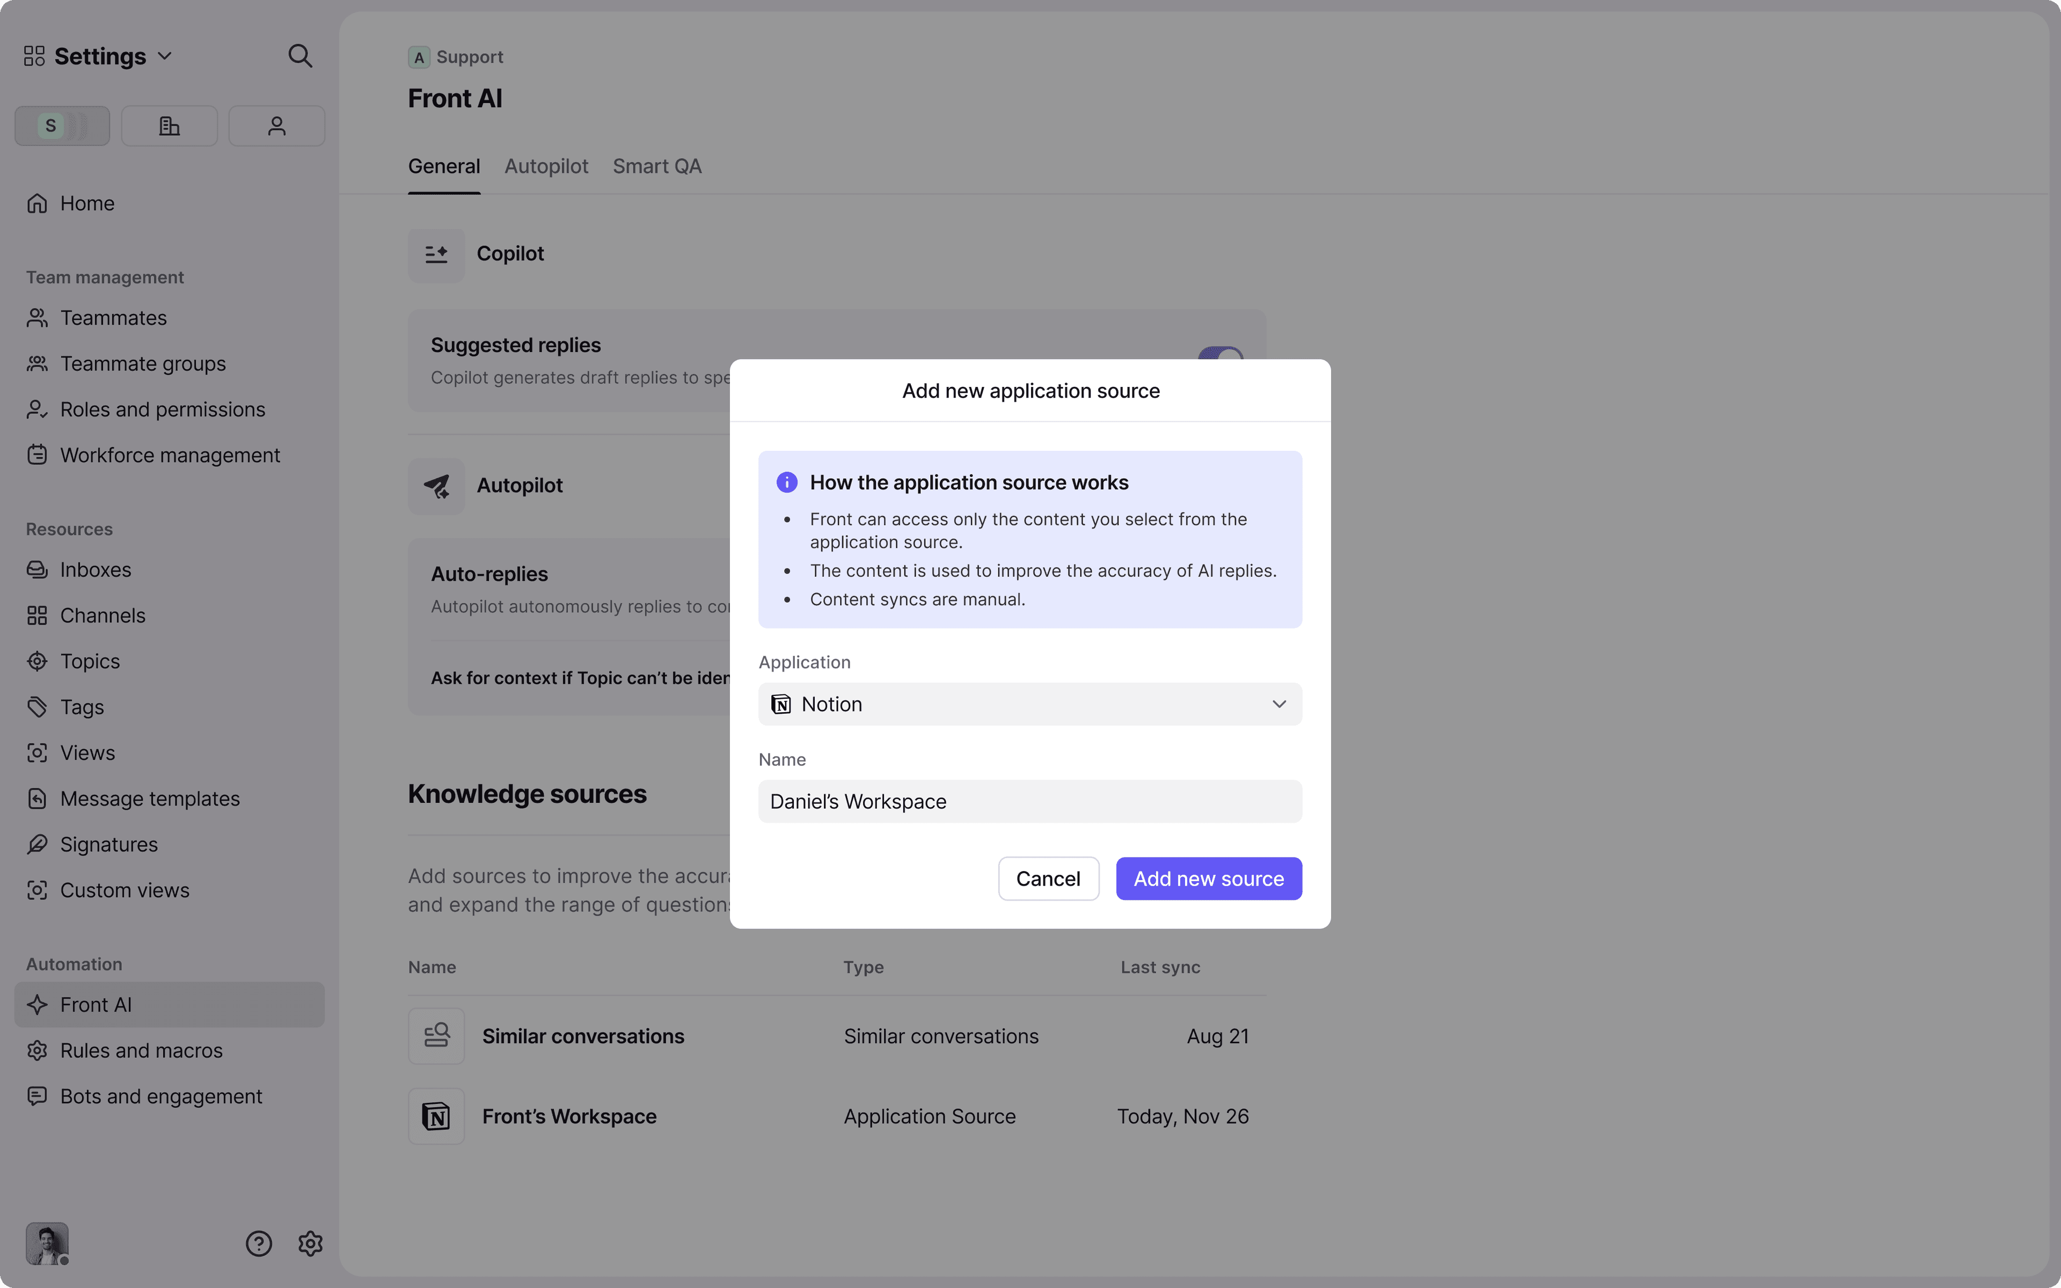
Task: Switch to the Smart QA tab
Action: click(656, 166)
